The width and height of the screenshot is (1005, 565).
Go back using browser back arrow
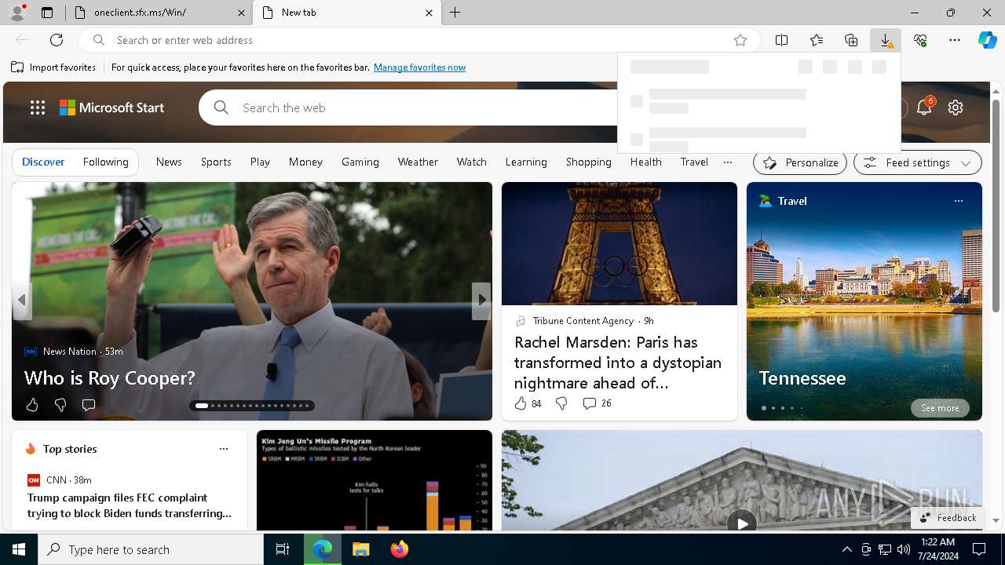pyautogui.click(x=22, y=40)
